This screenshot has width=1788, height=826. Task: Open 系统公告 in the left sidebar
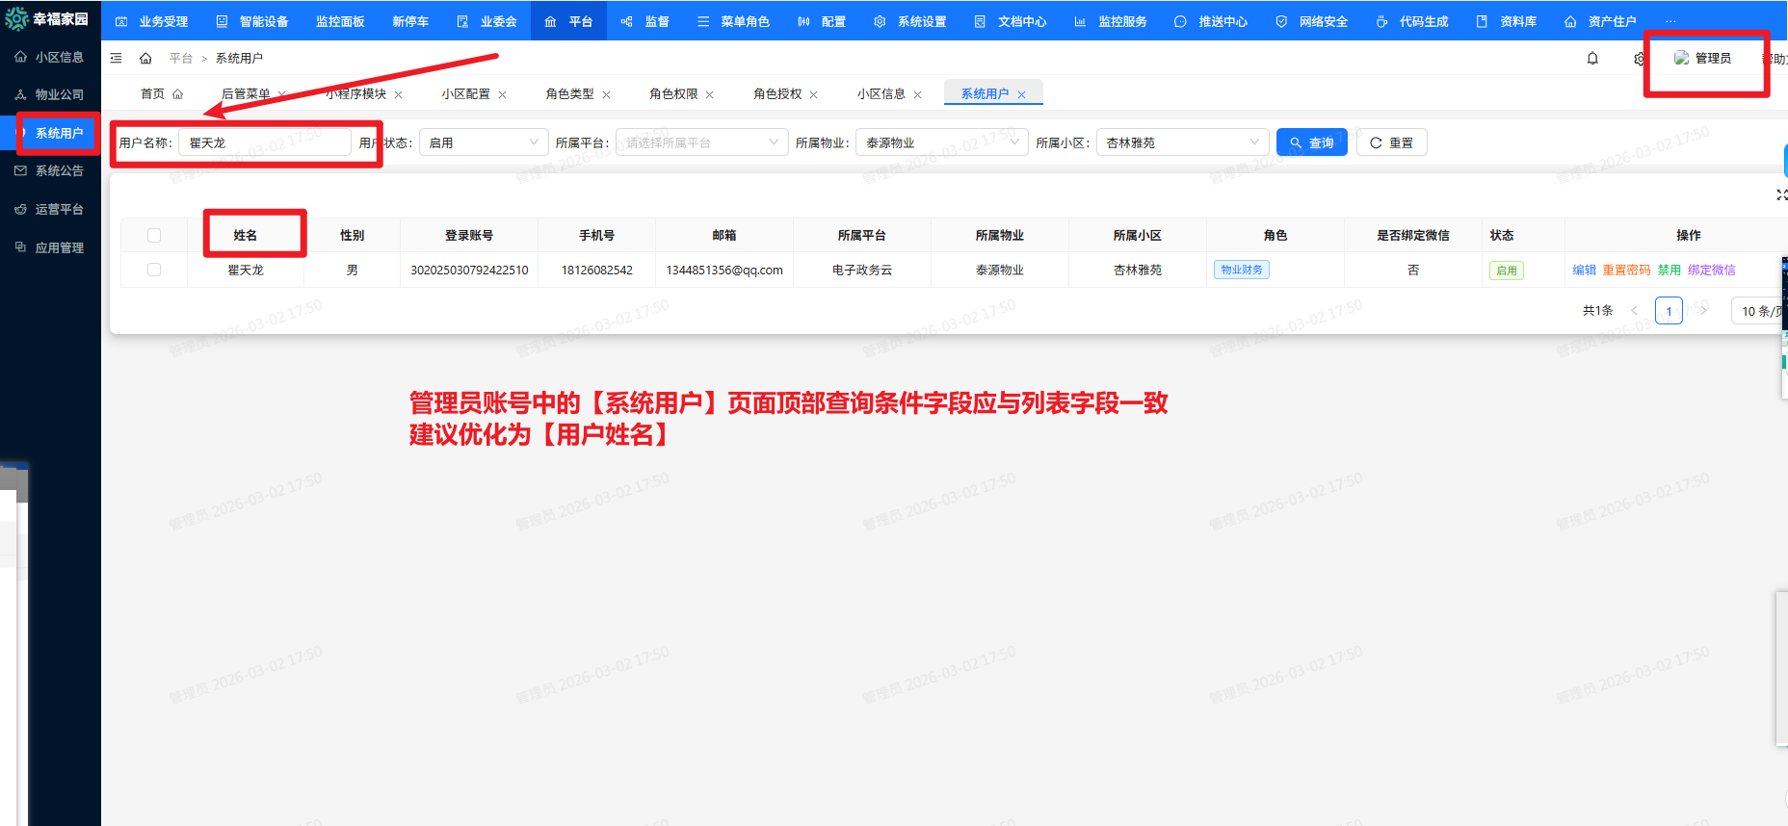click(x=59, y=170)
